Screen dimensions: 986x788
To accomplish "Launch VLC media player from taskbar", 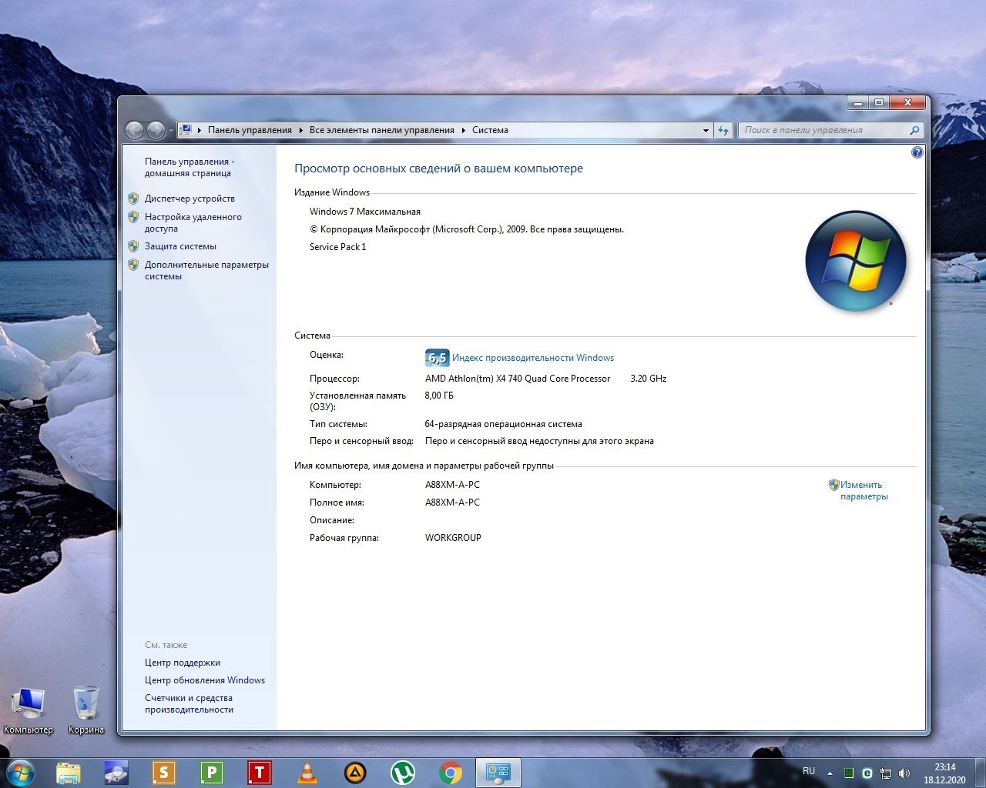I will pos(307,773).
